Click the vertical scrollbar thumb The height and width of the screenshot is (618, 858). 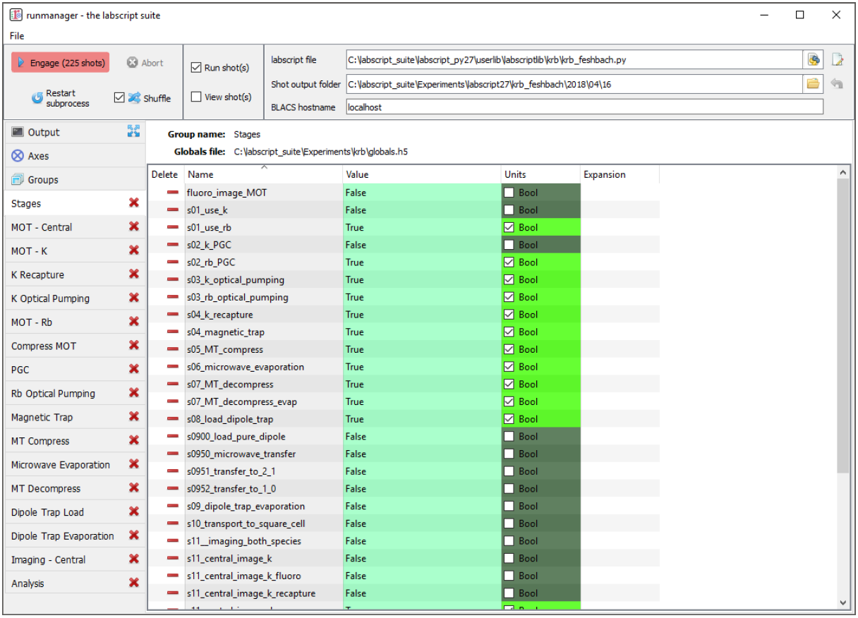(842, 327)
